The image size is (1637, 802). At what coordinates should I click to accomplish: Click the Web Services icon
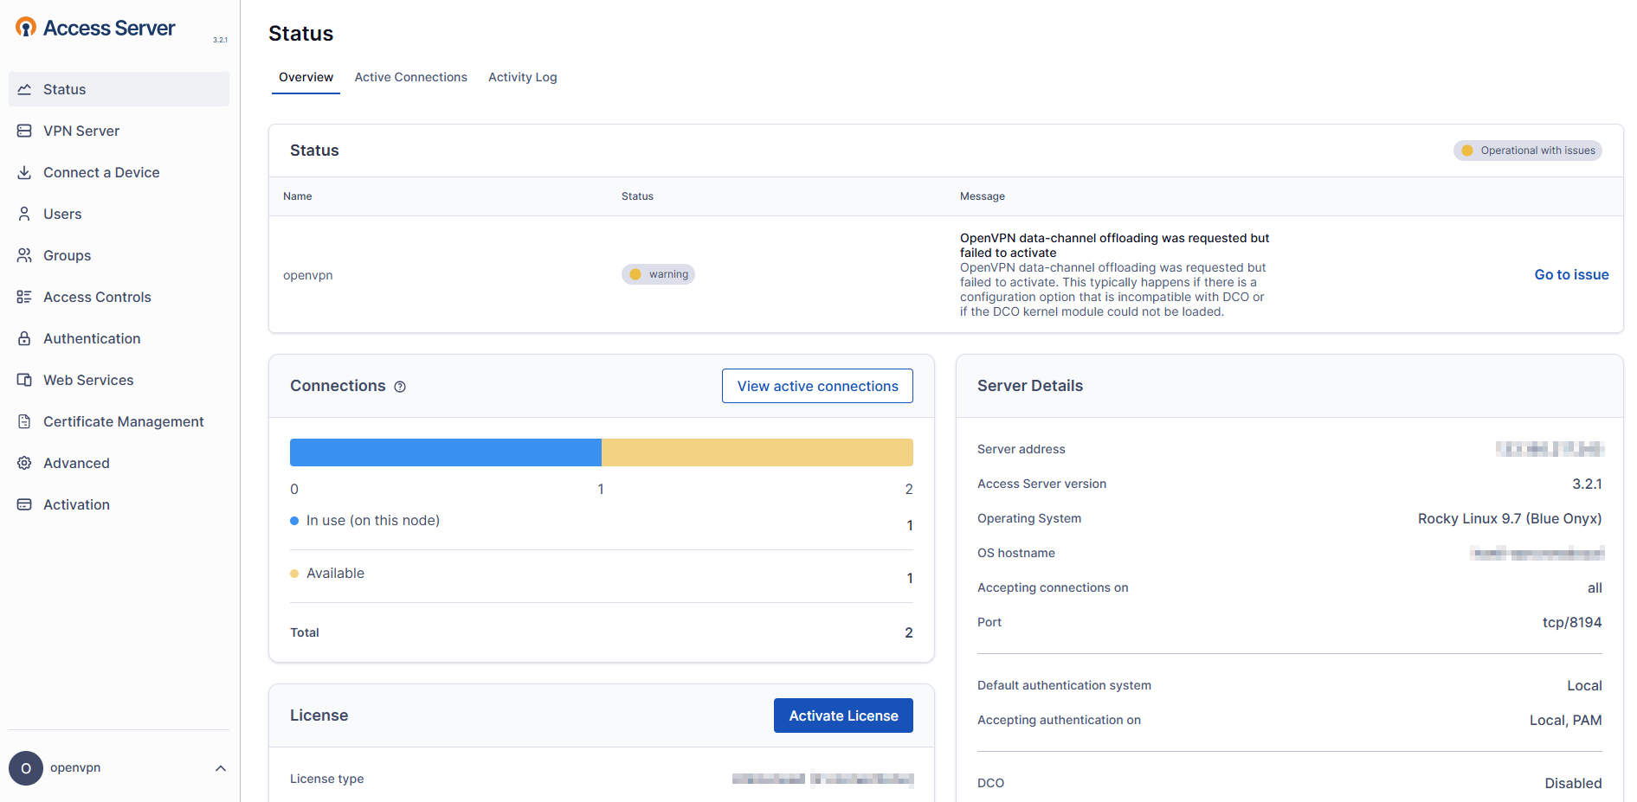pyautogui.click(x=24, y=380)
